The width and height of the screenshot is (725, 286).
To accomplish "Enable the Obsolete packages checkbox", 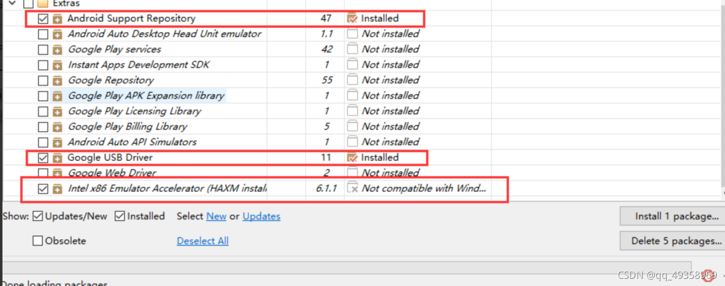I will tap(38, 241).
